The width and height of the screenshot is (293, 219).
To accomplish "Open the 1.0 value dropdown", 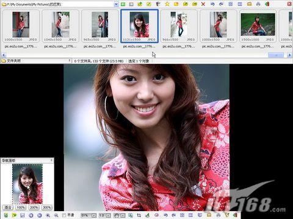I will [109, 215].
